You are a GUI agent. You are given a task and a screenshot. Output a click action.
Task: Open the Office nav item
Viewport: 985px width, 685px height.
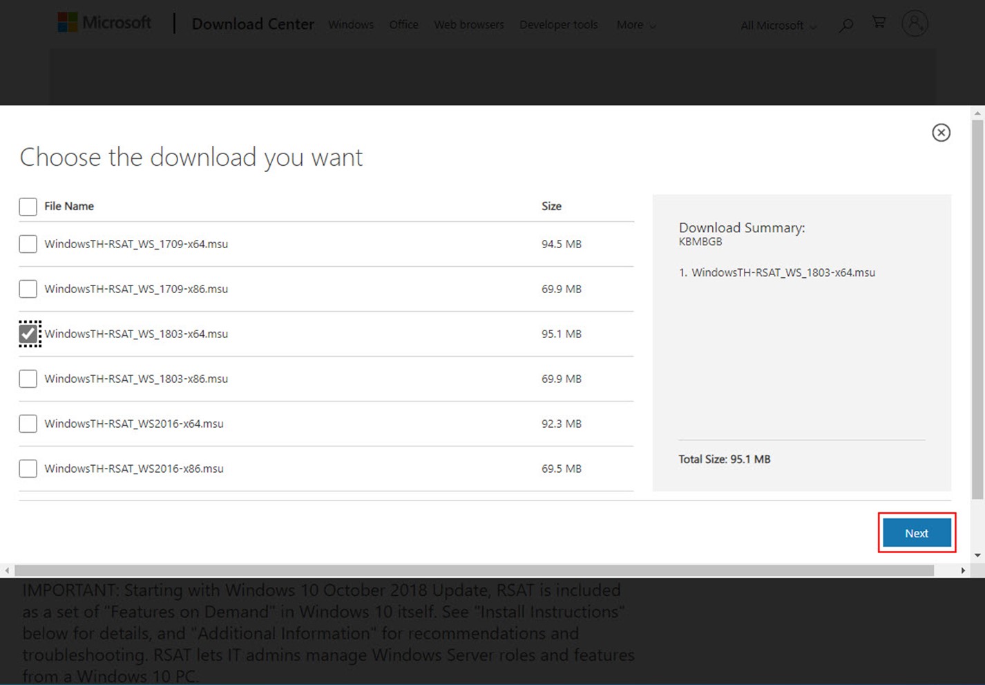pos(403,25)
